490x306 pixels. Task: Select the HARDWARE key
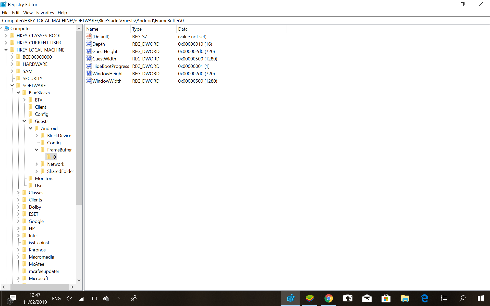click(x=35, y=64)
